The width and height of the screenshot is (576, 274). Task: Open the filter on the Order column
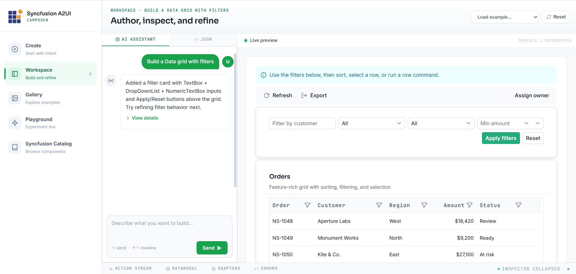click(307, 205)
